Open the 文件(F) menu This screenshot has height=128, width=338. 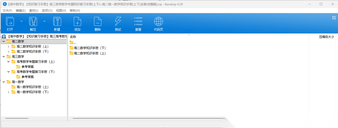7,11
